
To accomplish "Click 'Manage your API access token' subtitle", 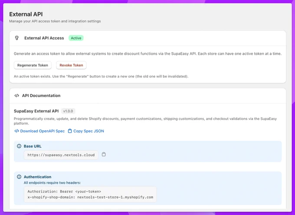I will coord(55,21).
